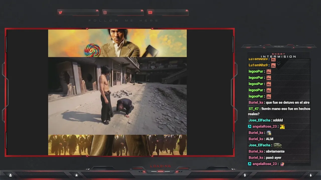
Task: Click the ST_47 username in chat
Action: click(254, 109)
